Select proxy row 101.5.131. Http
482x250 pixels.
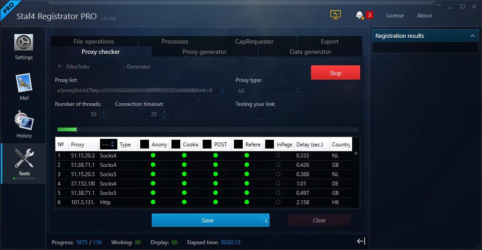tap(204, 202)
